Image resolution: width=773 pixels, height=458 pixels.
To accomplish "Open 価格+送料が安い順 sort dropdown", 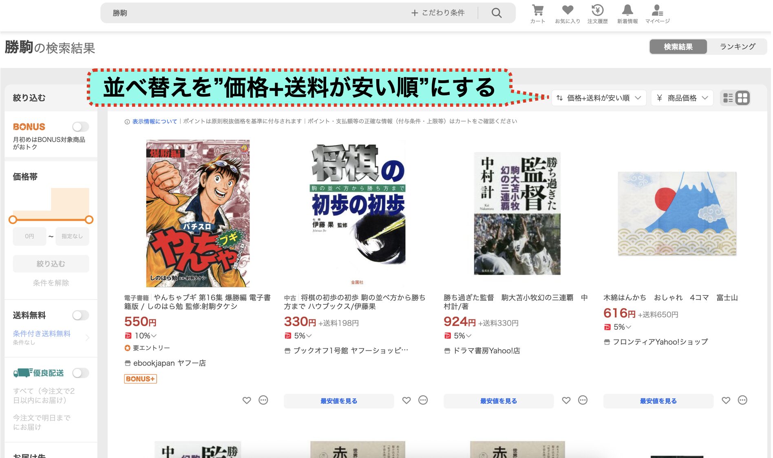I will coord(599,98).
